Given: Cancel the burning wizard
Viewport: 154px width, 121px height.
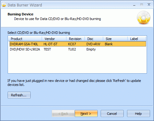Looking at the screenshot, I should click(112, 114).
